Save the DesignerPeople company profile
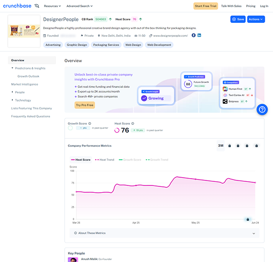 click(238, 19)
